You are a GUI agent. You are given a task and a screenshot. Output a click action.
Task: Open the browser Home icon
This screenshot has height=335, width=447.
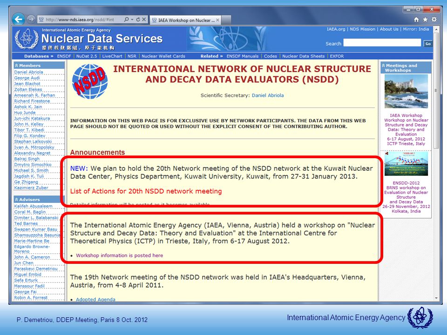coord(416,20)
